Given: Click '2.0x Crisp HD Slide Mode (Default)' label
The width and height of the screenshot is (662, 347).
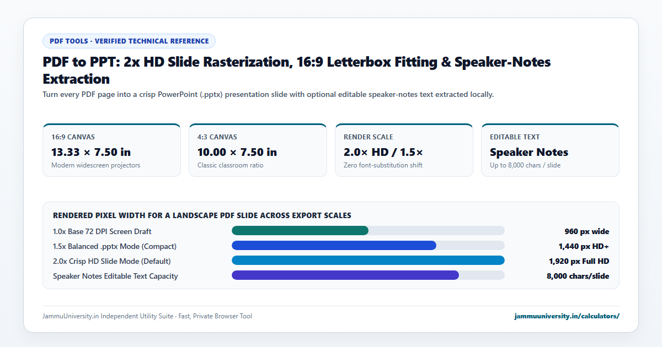Looking at the screenshot, I should pos(112,261).
